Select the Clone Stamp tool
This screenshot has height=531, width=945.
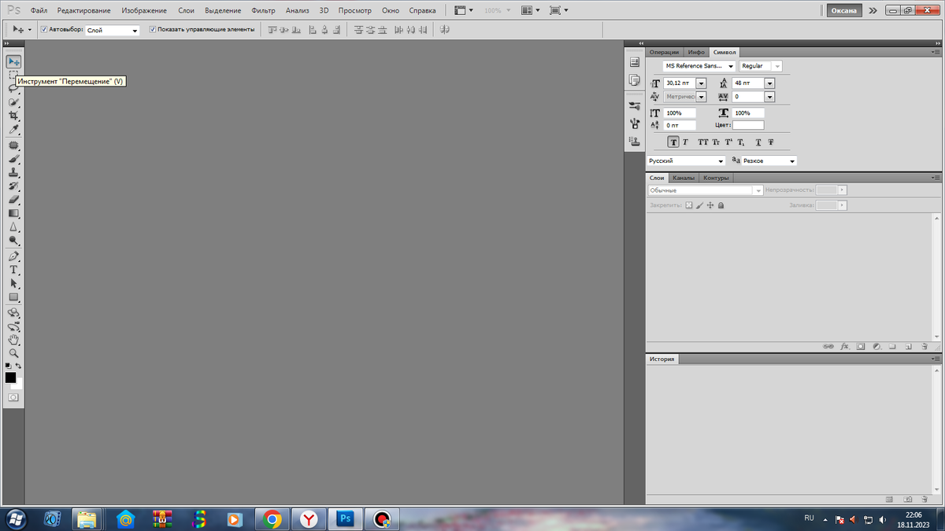click(x=13, y=172)
